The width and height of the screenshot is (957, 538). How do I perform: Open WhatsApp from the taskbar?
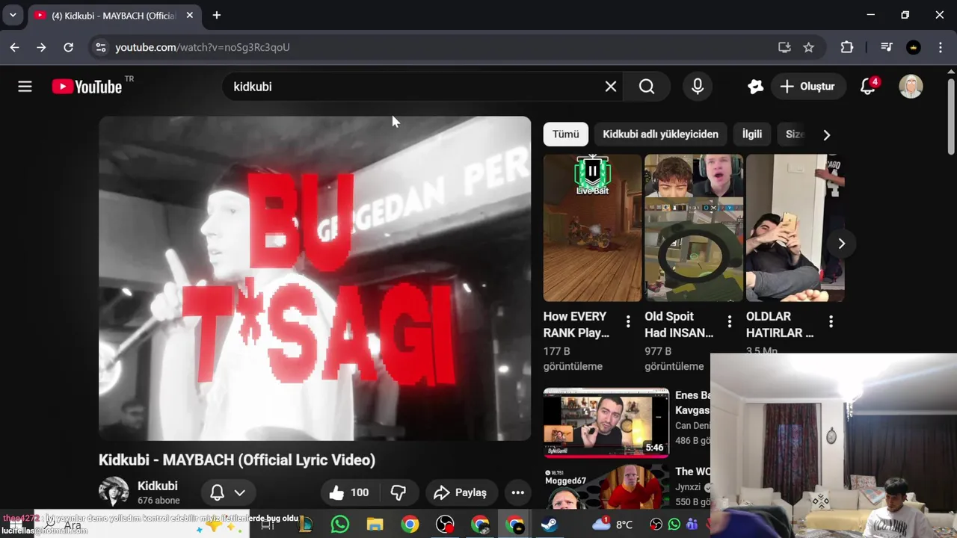(x=340, y=525)
